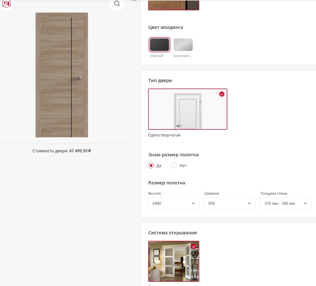Click the chevron arrow in Ширина field
Screen dimensions: 316x286
pyautogui.click(x=249, y=203)
